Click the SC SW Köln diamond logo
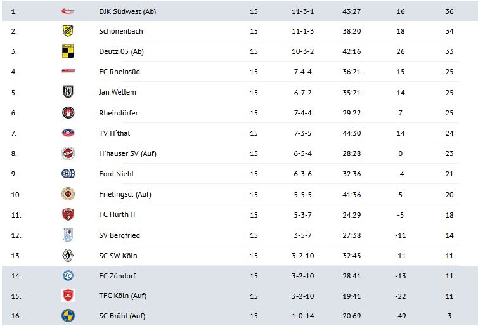Image resolution: width=478 pixels, height=326 pixels. [68, 256]
